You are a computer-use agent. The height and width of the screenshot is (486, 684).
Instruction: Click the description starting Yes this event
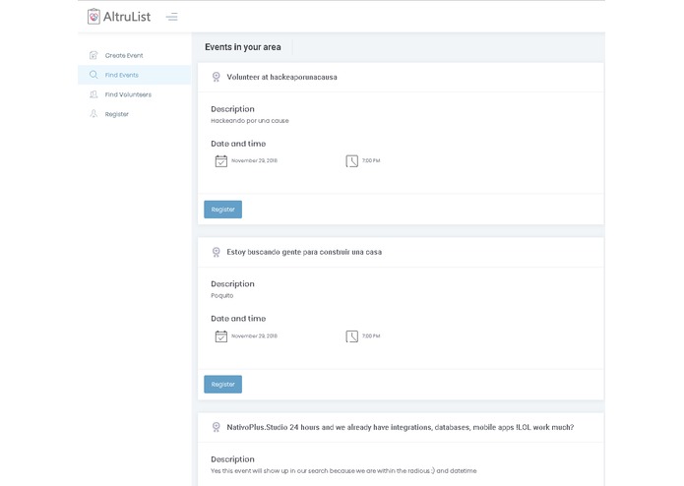(x=343, y=470)
